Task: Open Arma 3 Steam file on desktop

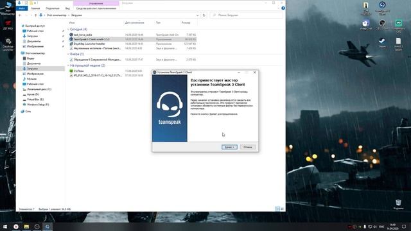Action: (x=398, y=44)
